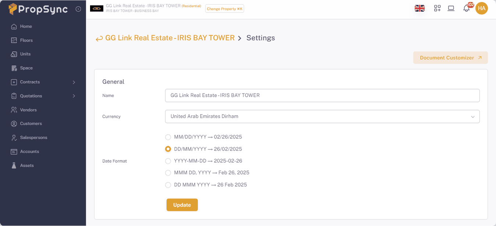Click the Vendors people icon
The width and height of the screenshot is (496, 226).
[14, 110]
